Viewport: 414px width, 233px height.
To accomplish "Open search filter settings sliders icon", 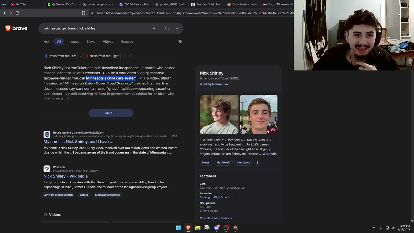I will (x=180, y=42).
